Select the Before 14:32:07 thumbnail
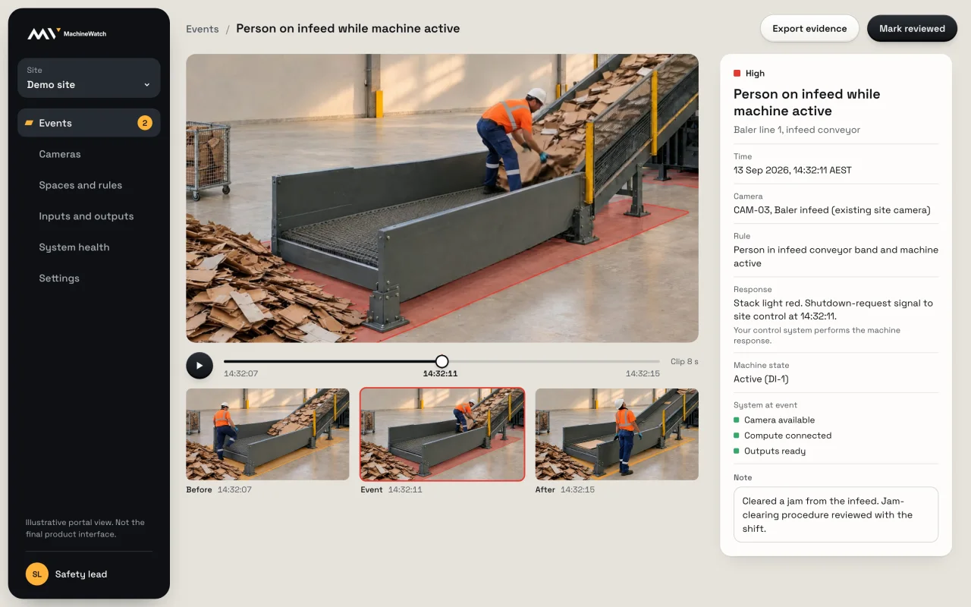Screen dimensions: 971x607 tap(268, 434)
